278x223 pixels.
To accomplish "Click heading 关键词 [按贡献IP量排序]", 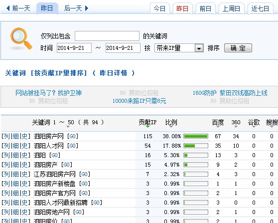I will (x=46, y=73).
